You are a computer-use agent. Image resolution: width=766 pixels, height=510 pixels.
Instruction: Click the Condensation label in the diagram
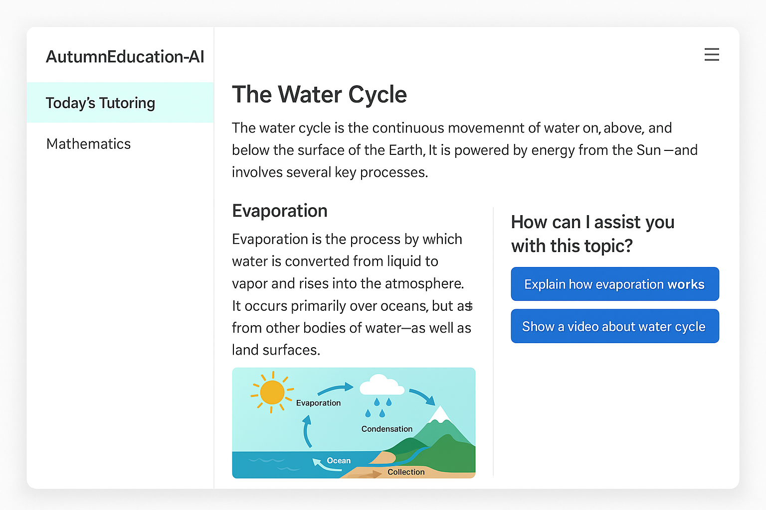coord(386,429)
